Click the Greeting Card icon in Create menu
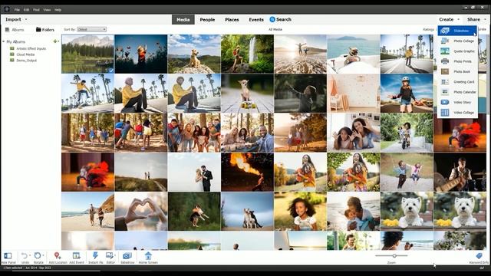 [445, 82]
